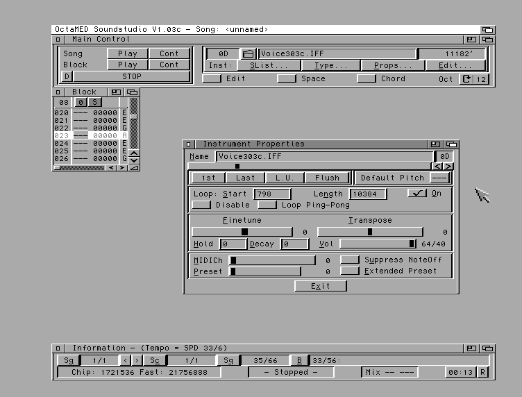Toggle the Disable checkbox

coord(201,205)
